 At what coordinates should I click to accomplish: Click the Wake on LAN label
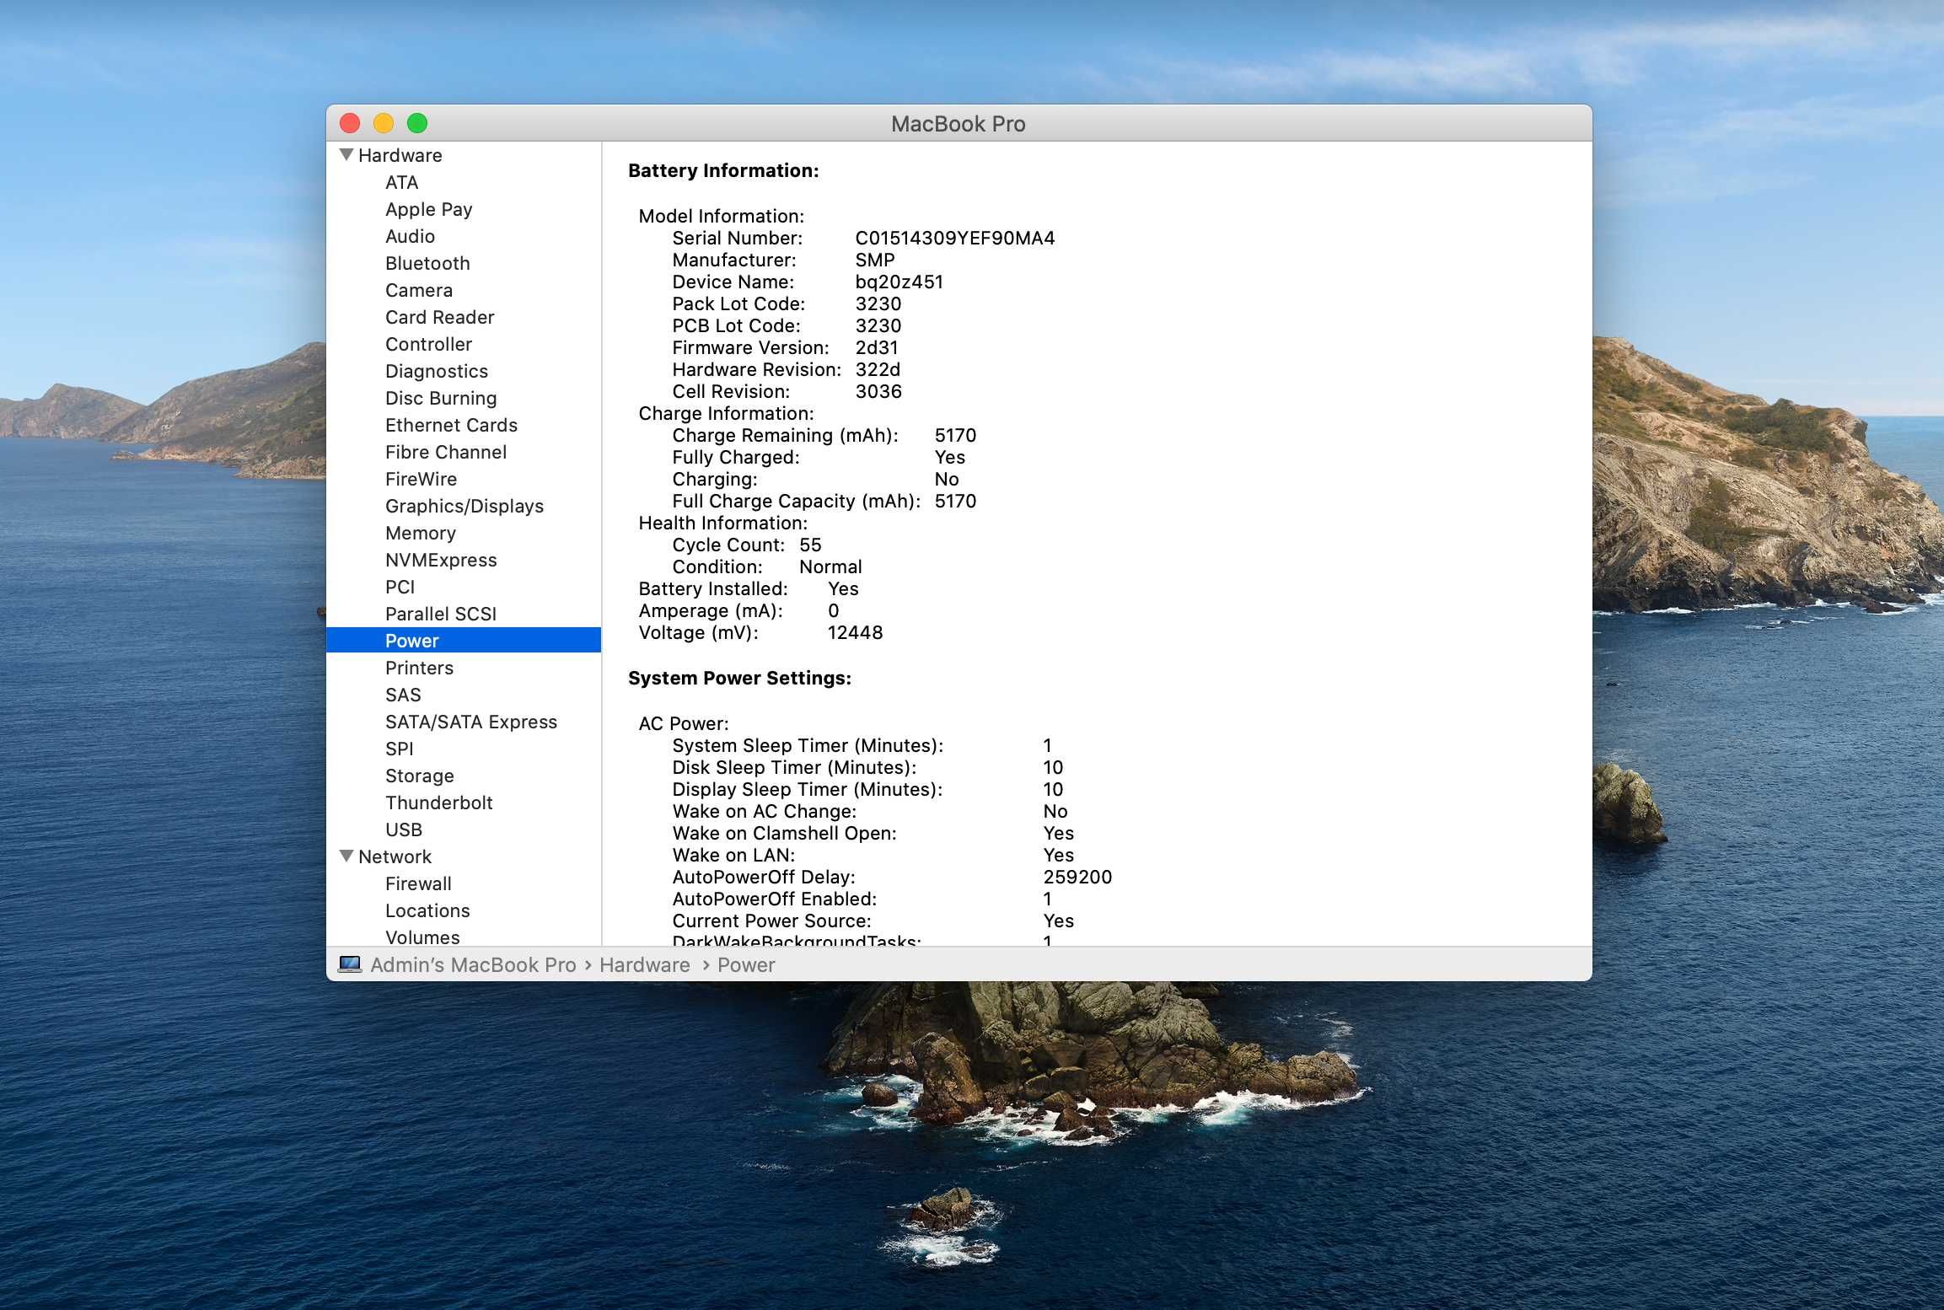point(733,855)
